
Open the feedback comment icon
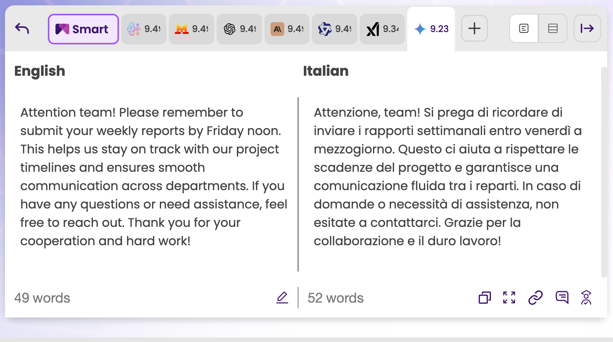[562, 298]
